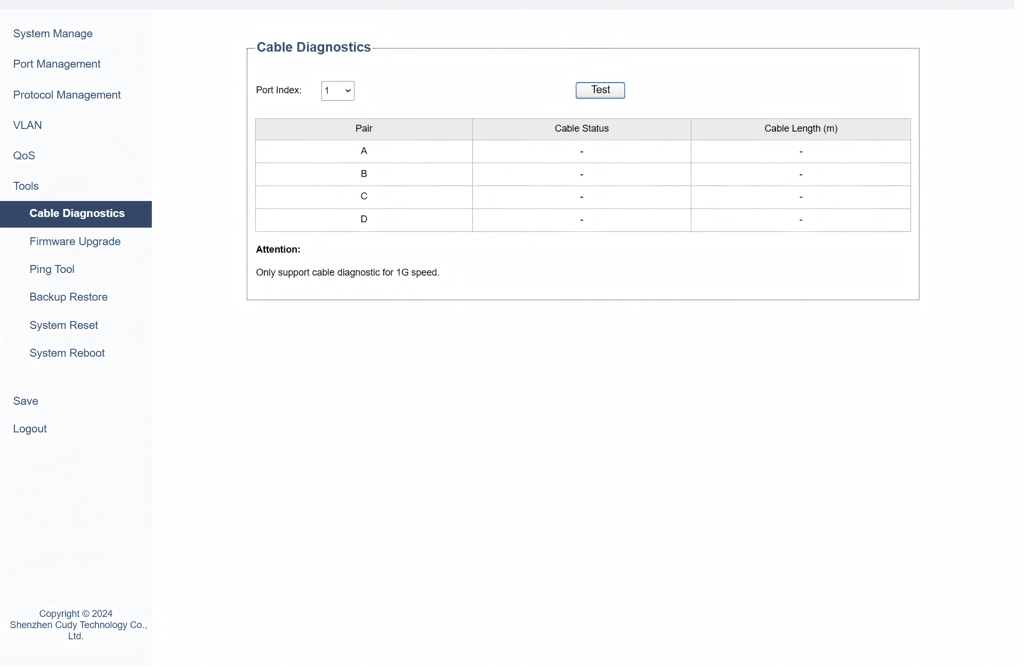1024x667 pixels.
Task: Click Pair A row cell
Action: click(x=364, y=151)
